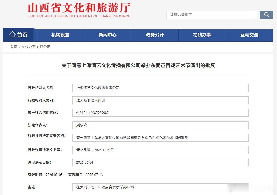Click the 备注 field about 18场
Image resolution: width=277 pixels, height=195 pixels.
pyautogui.click(x=161, y=187)
